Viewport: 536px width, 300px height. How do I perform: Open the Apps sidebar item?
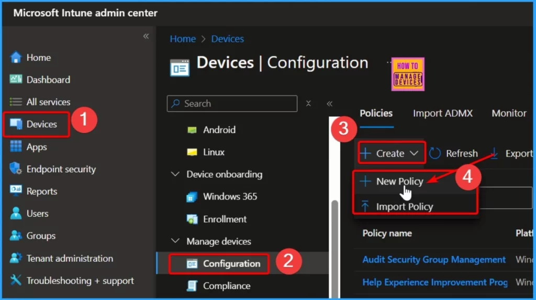[x=28, y=147]
